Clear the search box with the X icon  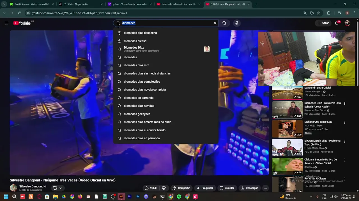(215, 23)
